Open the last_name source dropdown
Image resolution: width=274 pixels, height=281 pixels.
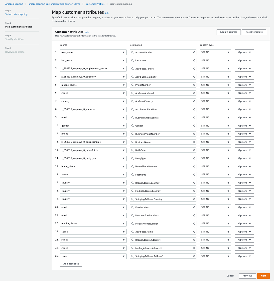[x=93, y=60]
